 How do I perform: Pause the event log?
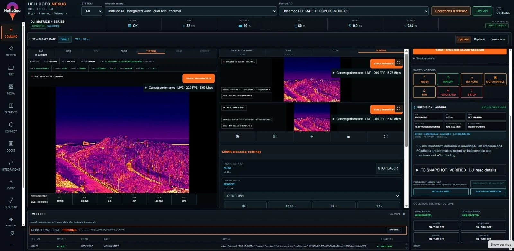404,214
